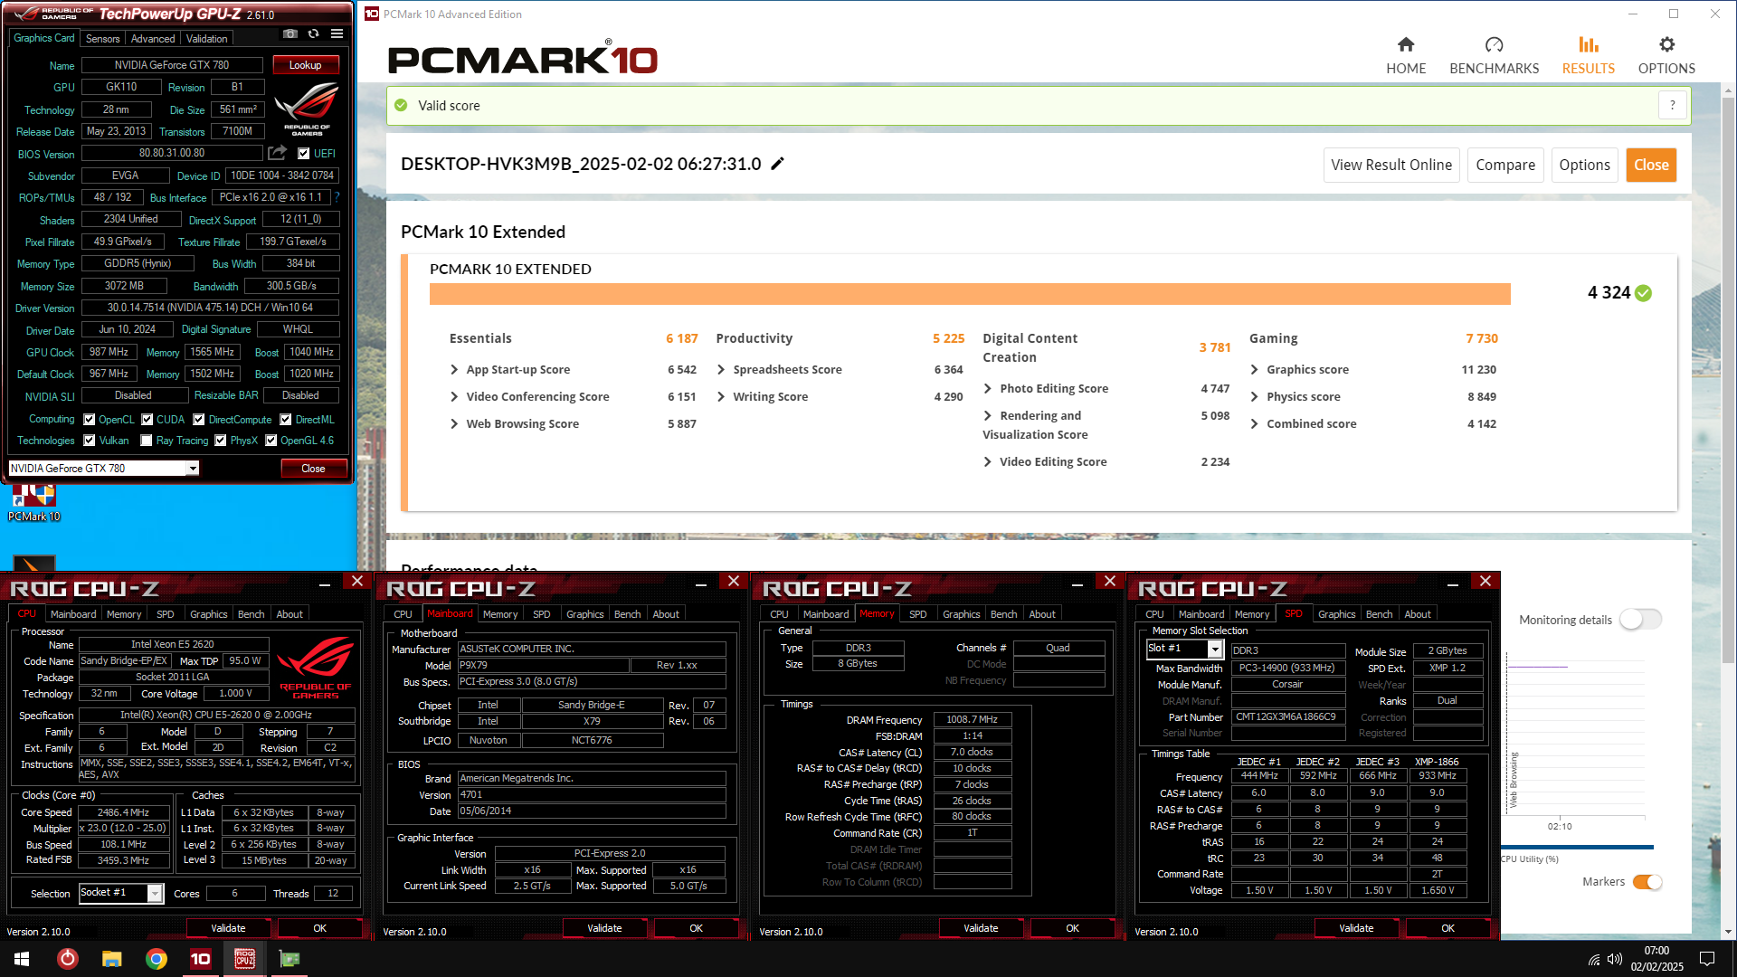Click View Result Online button
Screen dimensions: 1737x977
coord(1391,165)
